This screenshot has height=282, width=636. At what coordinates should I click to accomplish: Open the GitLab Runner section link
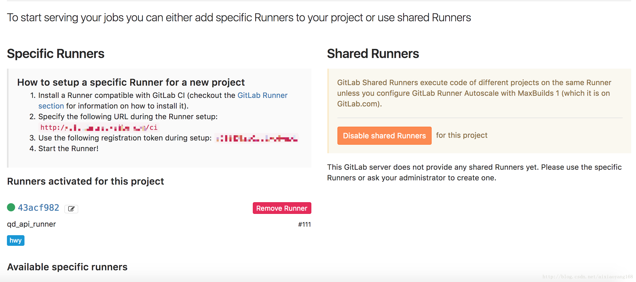tap(262, 95)
